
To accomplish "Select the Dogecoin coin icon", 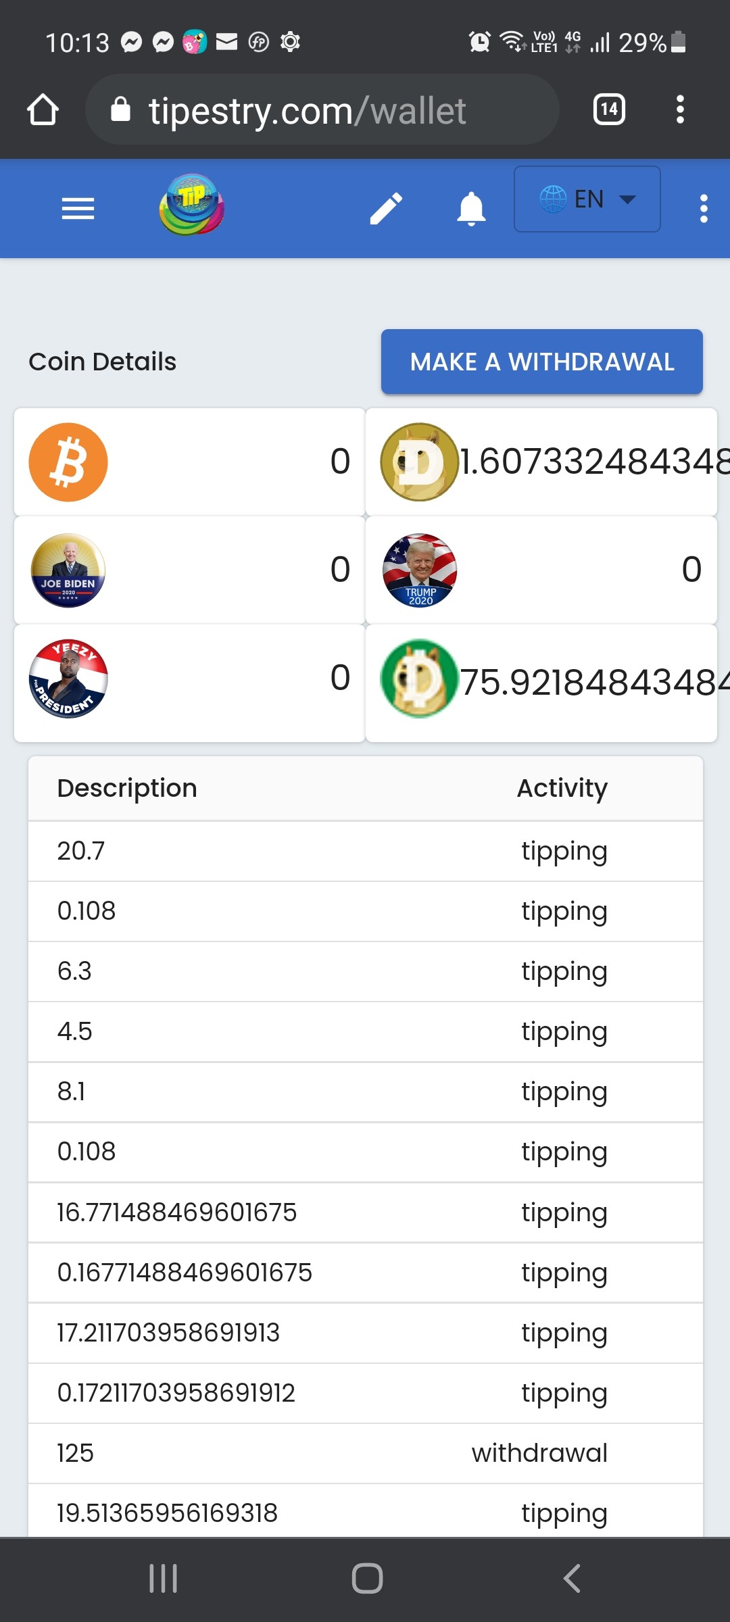I will (x=419, y=462).
